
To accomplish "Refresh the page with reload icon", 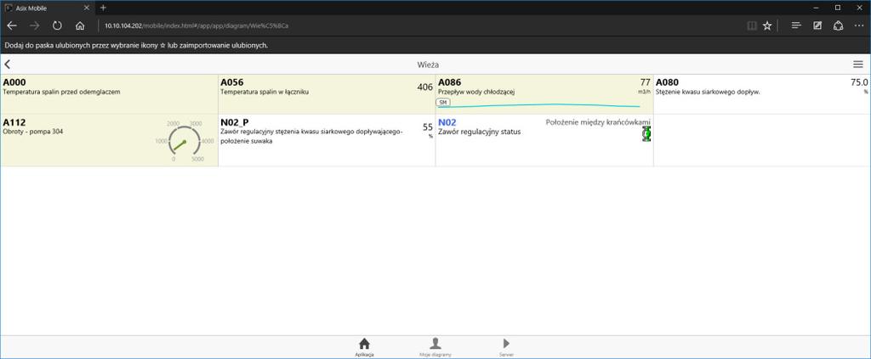I will point(57,25).
